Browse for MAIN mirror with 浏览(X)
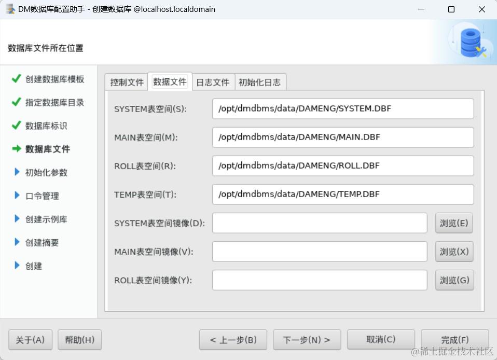 [454, 252]
